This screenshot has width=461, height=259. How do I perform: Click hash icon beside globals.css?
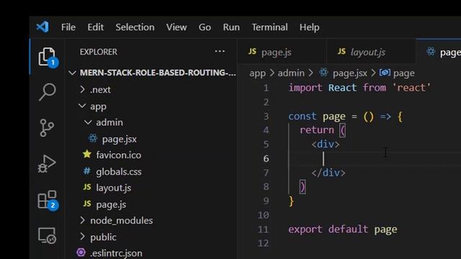[x=87, y=171]
